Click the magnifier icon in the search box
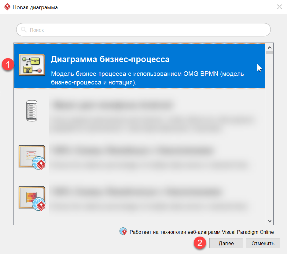 (24, 30)
